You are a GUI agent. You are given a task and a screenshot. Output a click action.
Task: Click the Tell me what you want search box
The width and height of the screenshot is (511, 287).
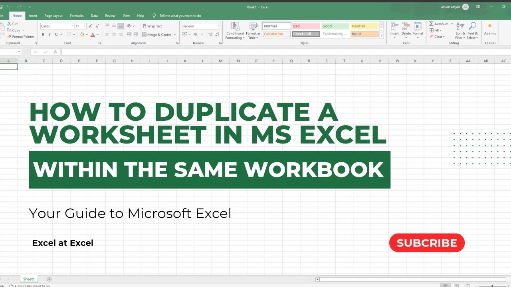click(x=180, y=16)
